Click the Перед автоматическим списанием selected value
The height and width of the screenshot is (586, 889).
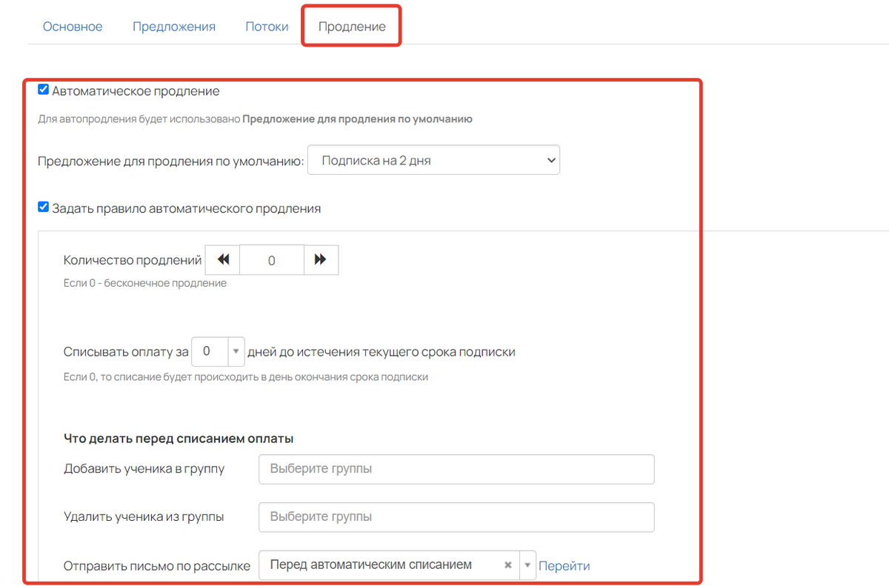click(371, 565)
